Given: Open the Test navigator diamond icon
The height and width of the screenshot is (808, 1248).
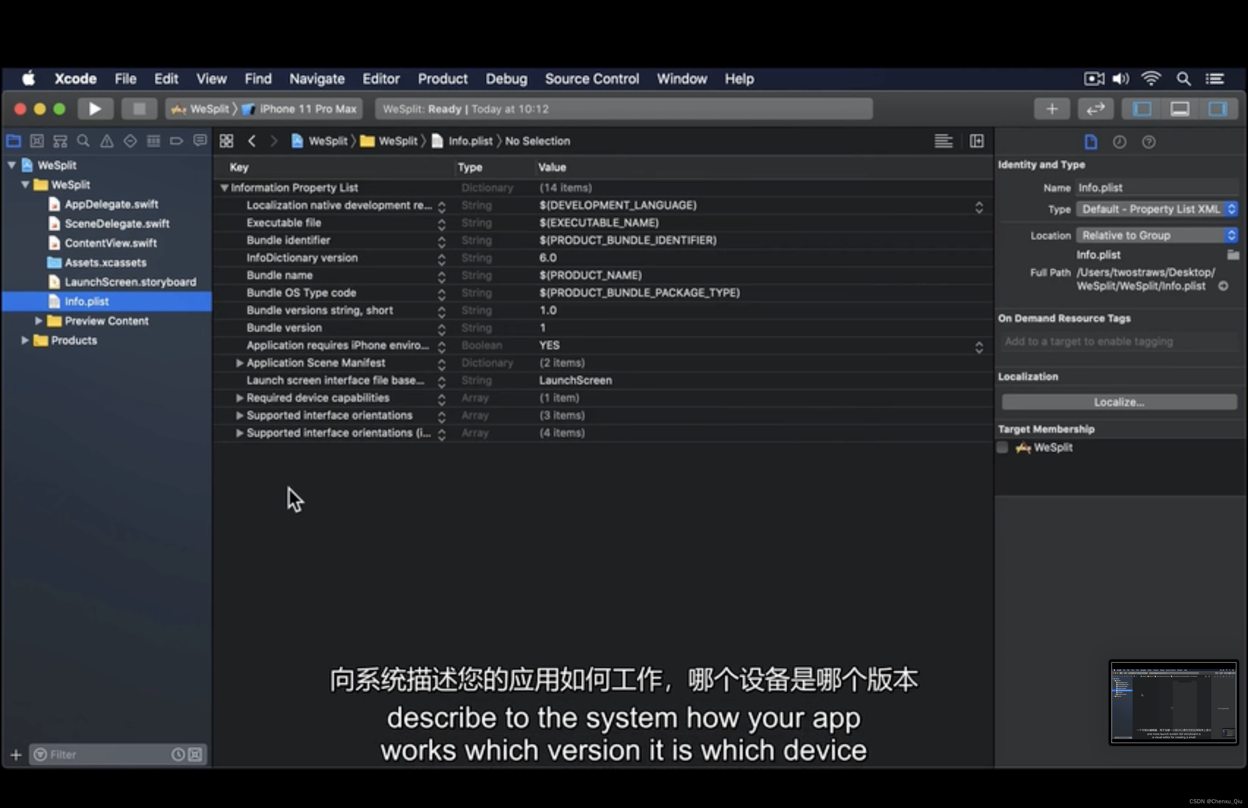Looking at the screenshot, I should point(130,141).
